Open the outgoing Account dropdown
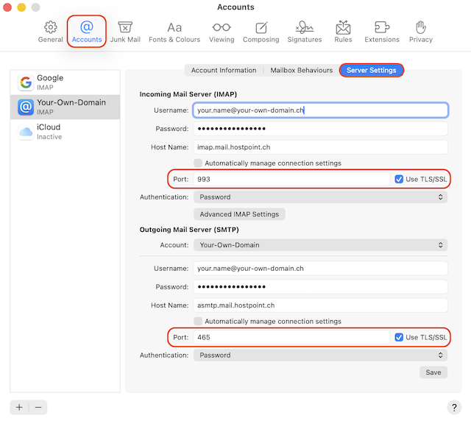 coord(321,245)
